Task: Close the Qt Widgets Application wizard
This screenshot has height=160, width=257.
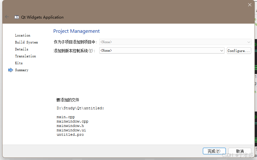Action: pos(250,5)
